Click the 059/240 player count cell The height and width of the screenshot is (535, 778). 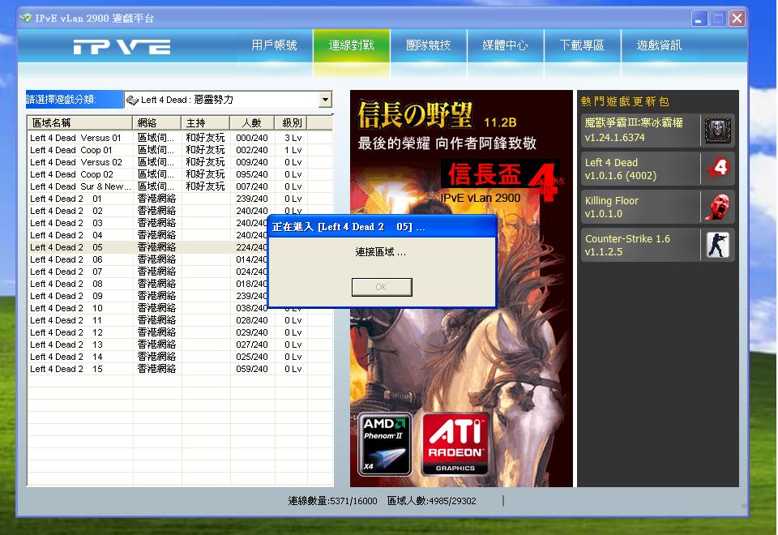click(x=252, y=369)
